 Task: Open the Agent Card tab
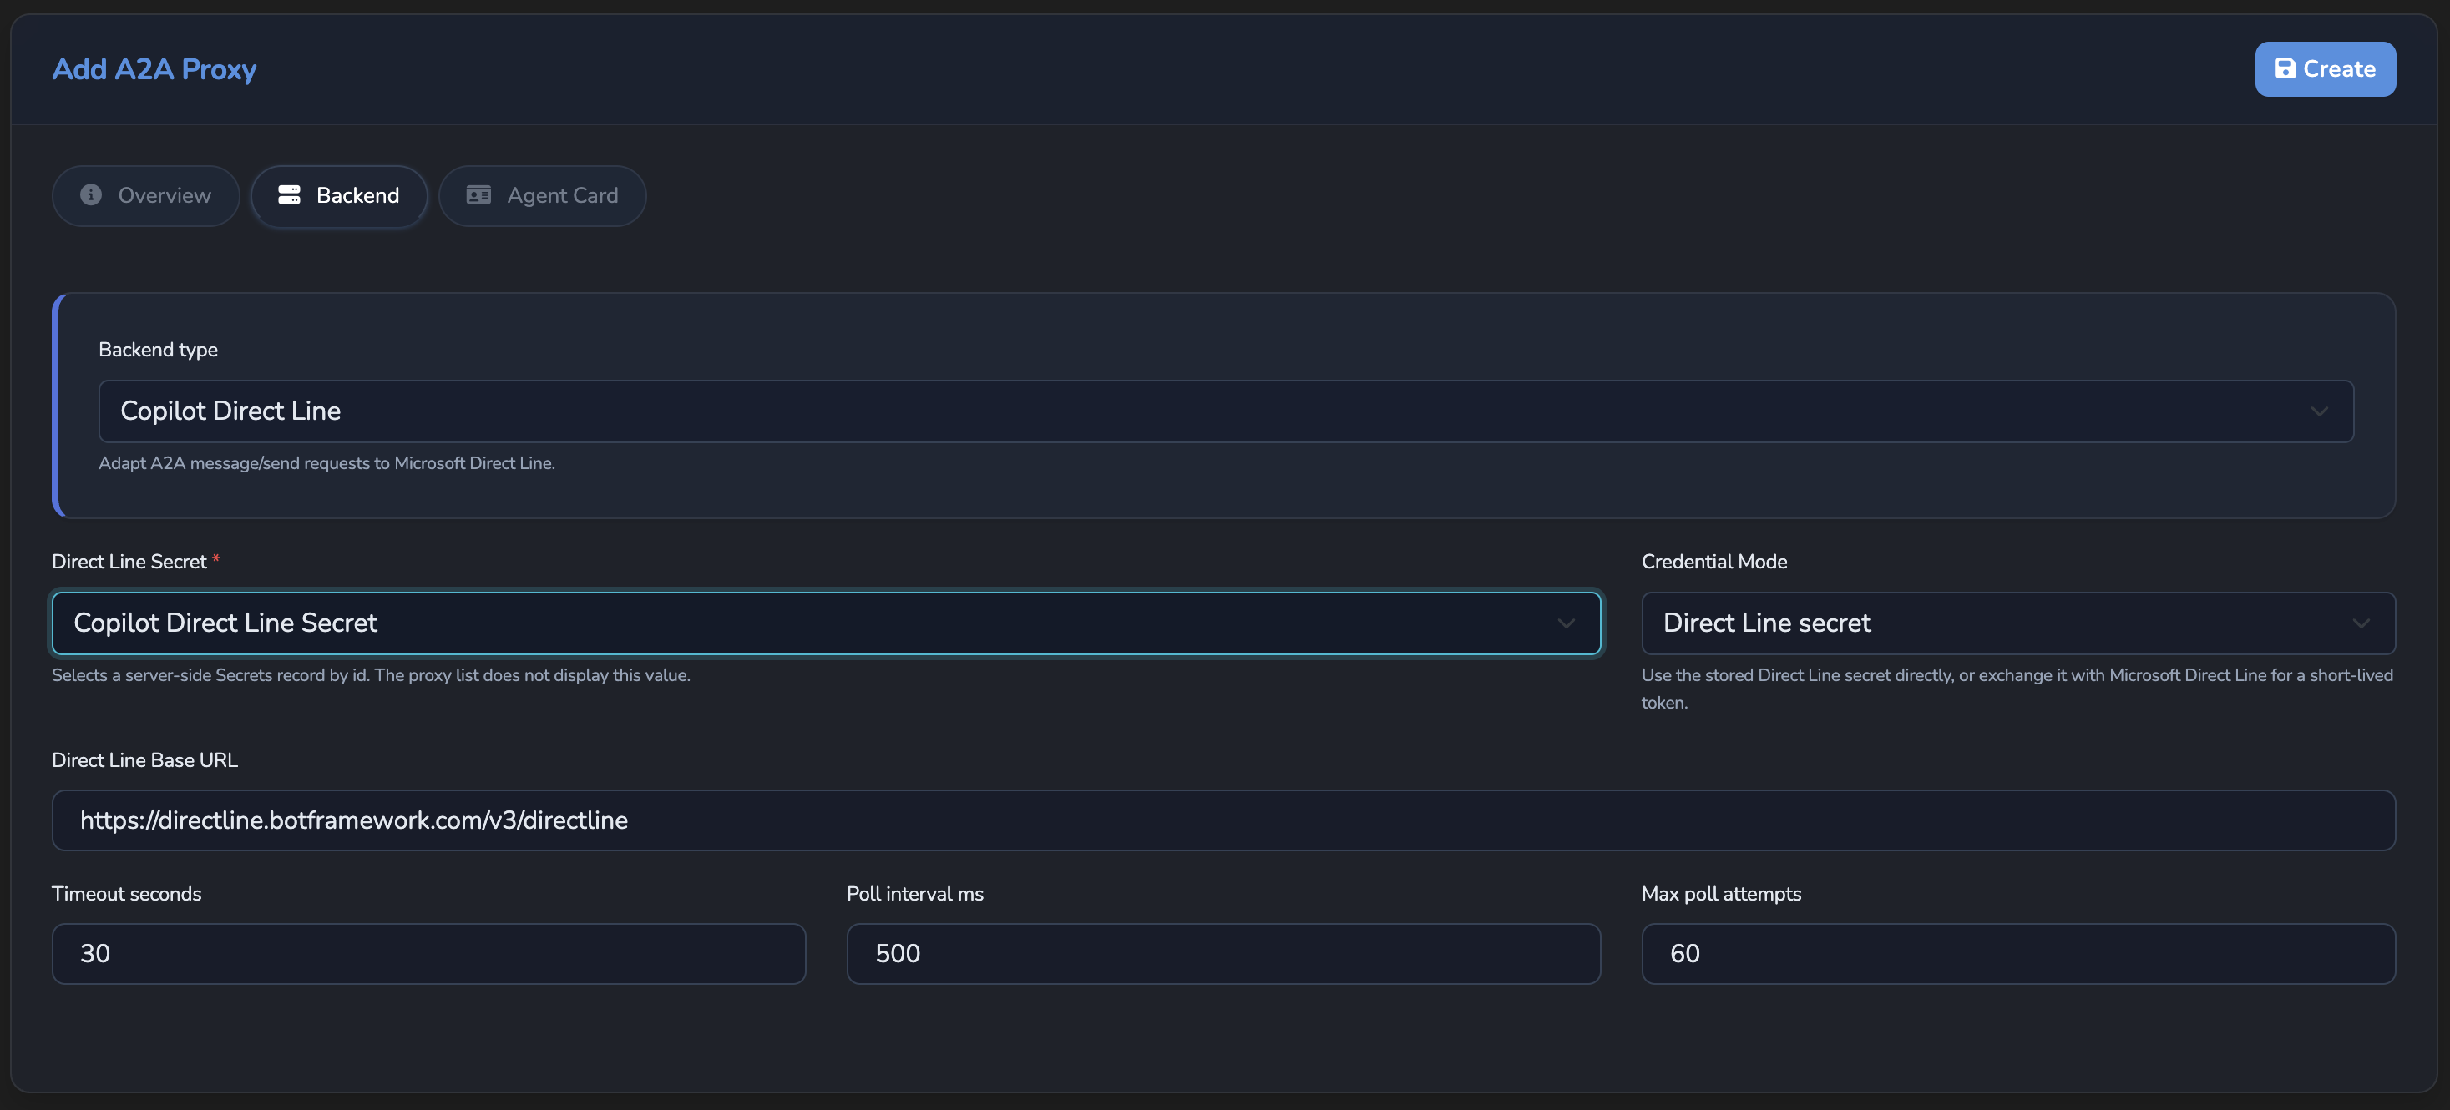tap(542, 196)
